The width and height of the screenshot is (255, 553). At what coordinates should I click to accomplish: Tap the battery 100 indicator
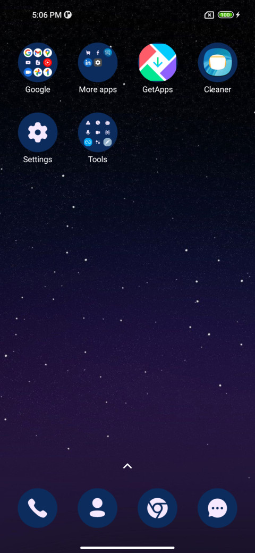point(225,15)
